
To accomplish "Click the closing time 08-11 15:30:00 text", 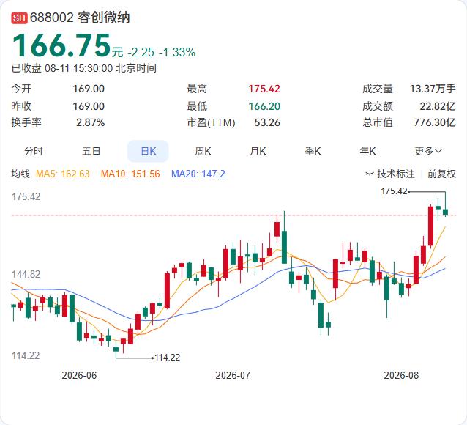I will 78,68.
